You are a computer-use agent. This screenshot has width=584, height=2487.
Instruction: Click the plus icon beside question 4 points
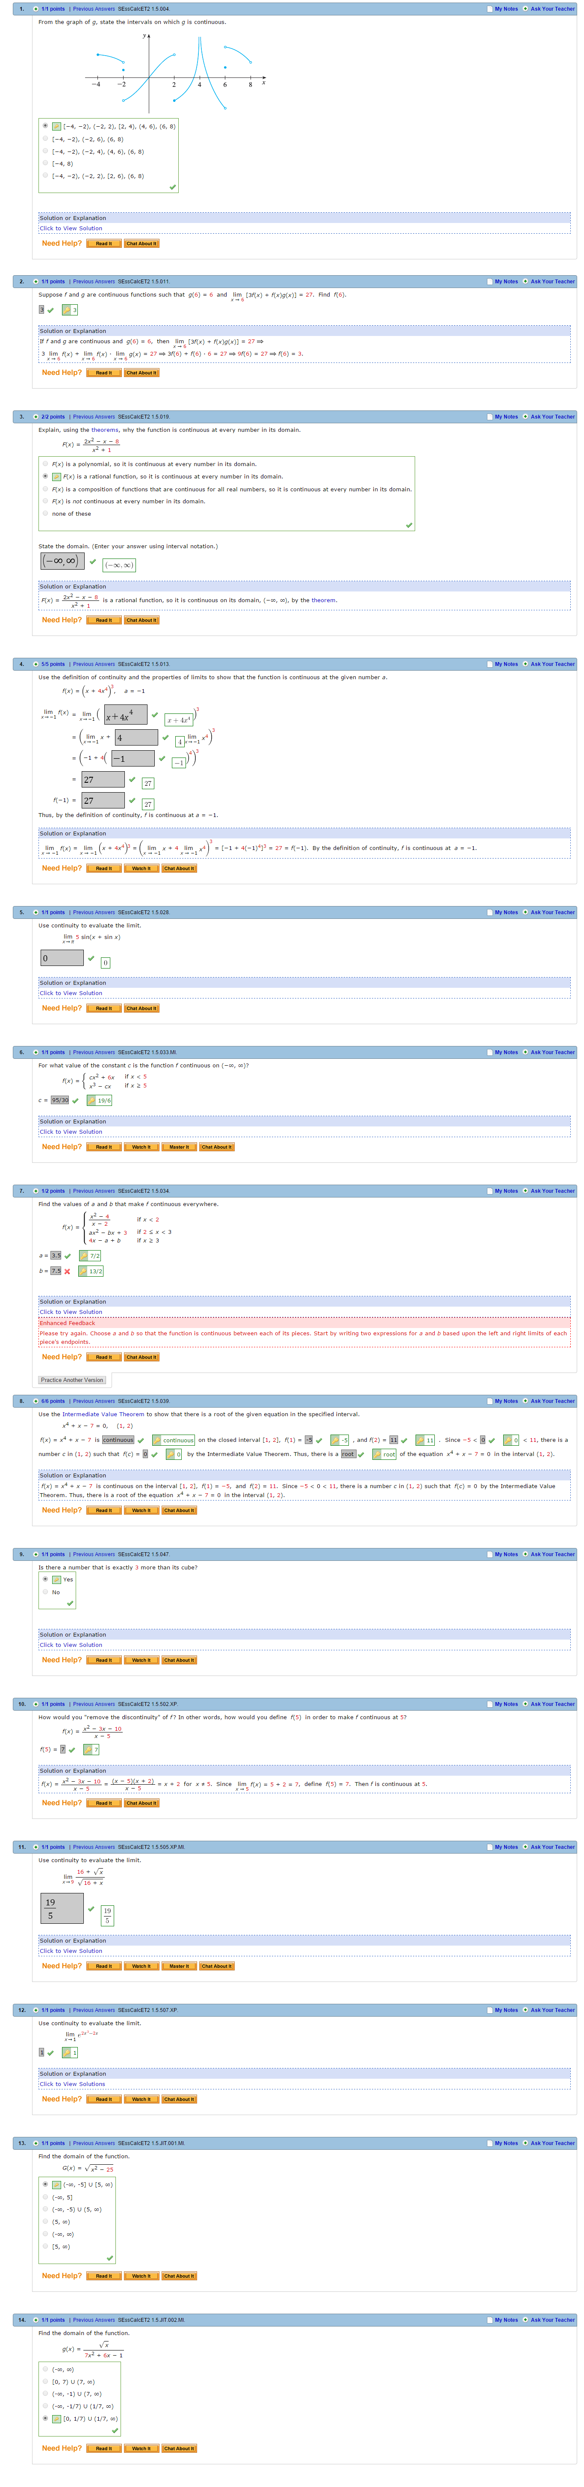[x=35, y=664]
